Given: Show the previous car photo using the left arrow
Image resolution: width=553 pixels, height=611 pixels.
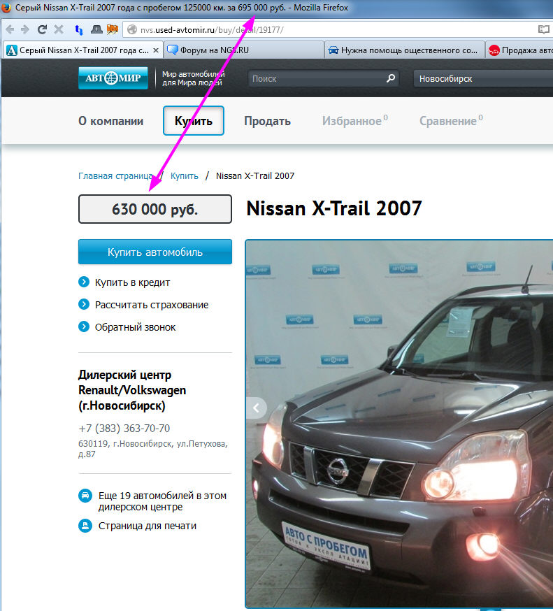Looking at the screenshot, I should [256, 408].
